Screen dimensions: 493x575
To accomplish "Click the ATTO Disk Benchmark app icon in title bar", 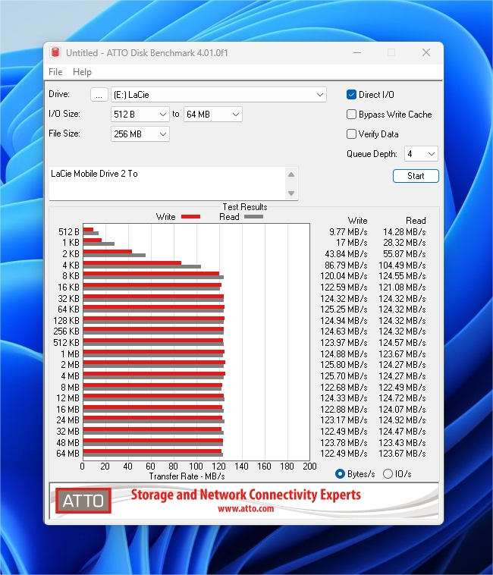I will pos(55,52).
